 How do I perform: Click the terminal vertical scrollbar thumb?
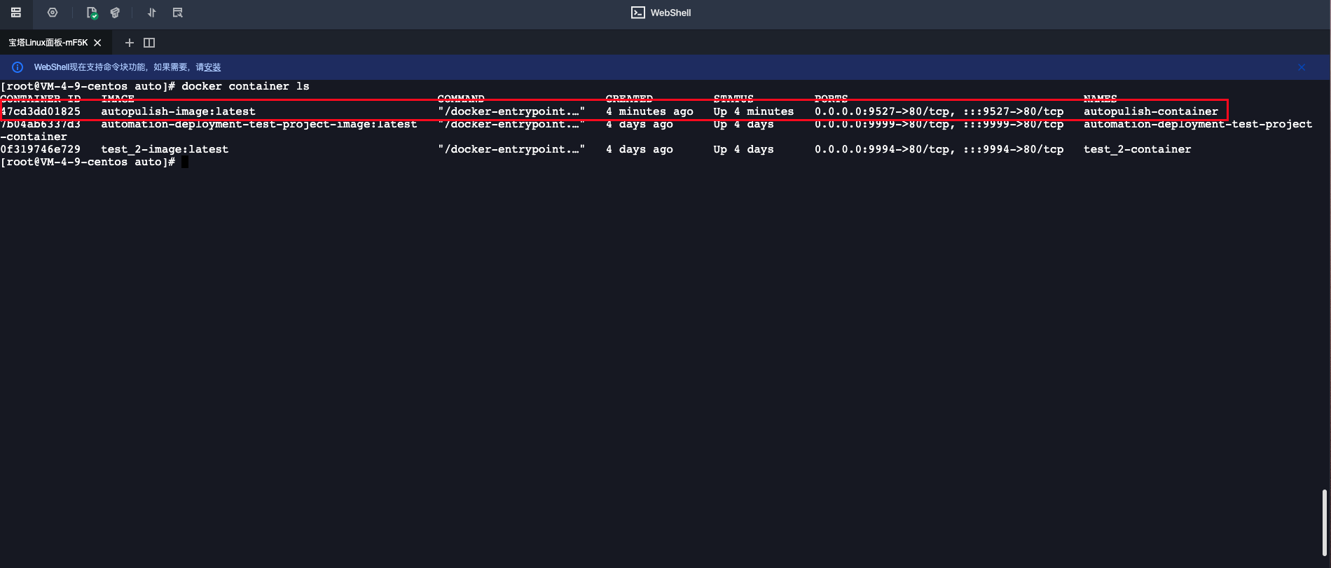click(x=1324, y=522)
